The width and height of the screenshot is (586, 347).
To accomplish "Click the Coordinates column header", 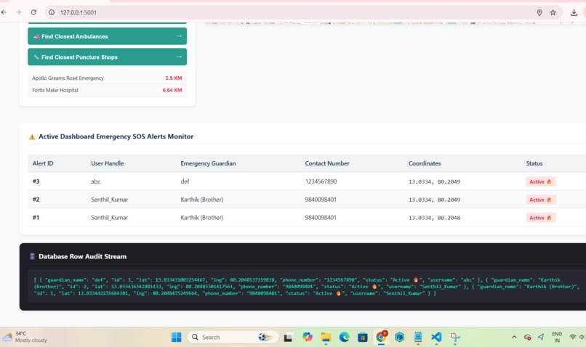I will click(x=425, y=163).
